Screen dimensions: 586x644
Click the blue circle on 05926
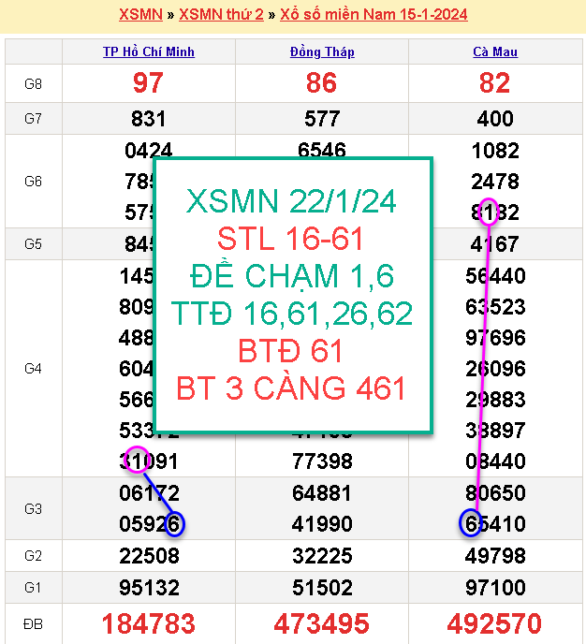(172, 523)
